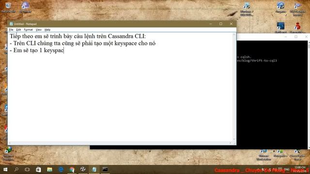Open Notepad File menu
This screenshot has height=174, width=310.
[11, 29]
